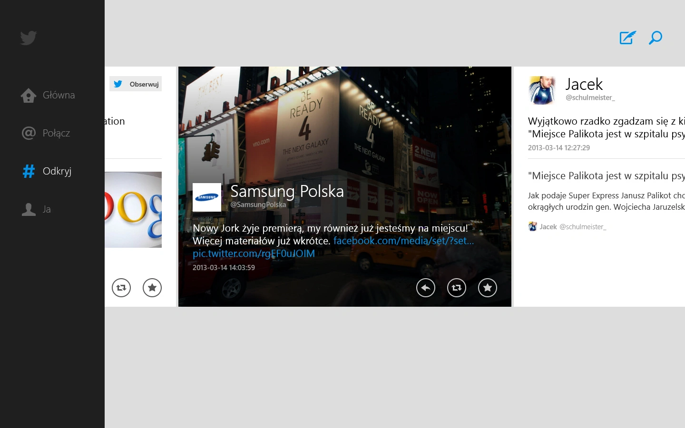Open Samsung Polska profile avatar
The width and height of the screenshot is (685, 428).
(x=207, y=197)
